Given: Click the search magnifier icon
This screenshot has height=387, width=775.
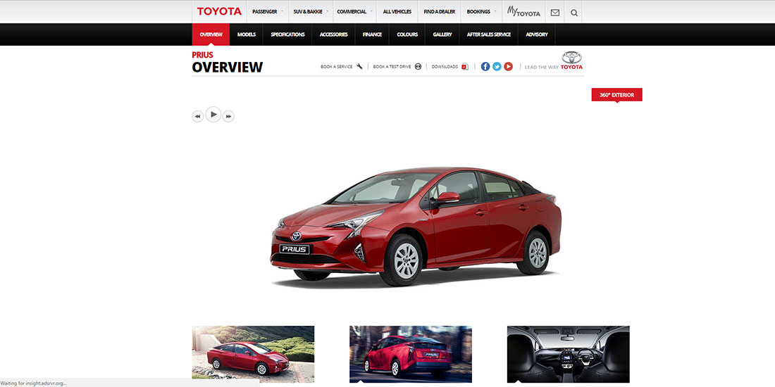Looking at the screenshot, I should 573,13.
